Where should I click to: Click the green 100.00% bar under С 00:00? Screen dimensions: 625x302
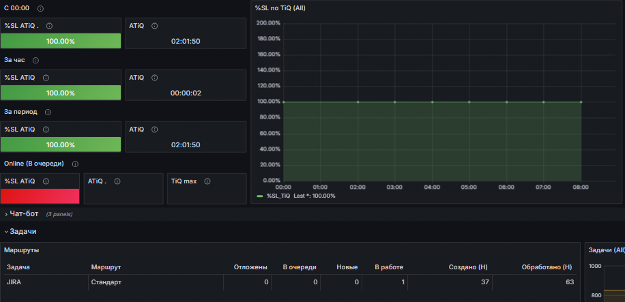coord(61,41)
